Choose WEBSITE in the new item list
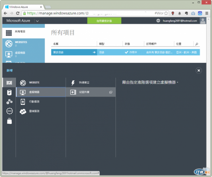 coord(41,82)
